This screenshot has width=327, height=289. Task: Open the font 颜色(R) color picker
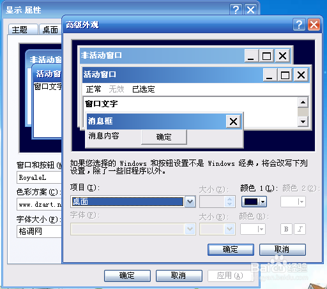(253, 229)
